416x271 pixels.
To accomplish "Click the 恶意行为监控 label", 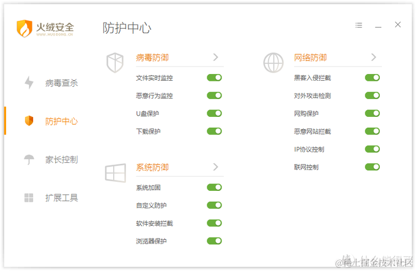I will [x=154, y=95].
